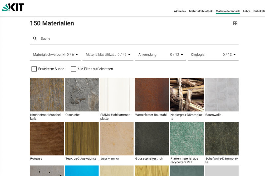265x176 pixels.
Task: Open the Wetterfester Baustahl thumbnail
Action: pos(152,94)
